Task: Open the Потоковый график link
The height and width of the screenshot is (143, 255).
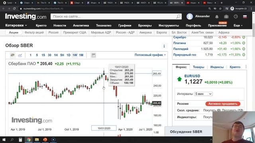Action: pyautogui.click(x=150, y=55)
